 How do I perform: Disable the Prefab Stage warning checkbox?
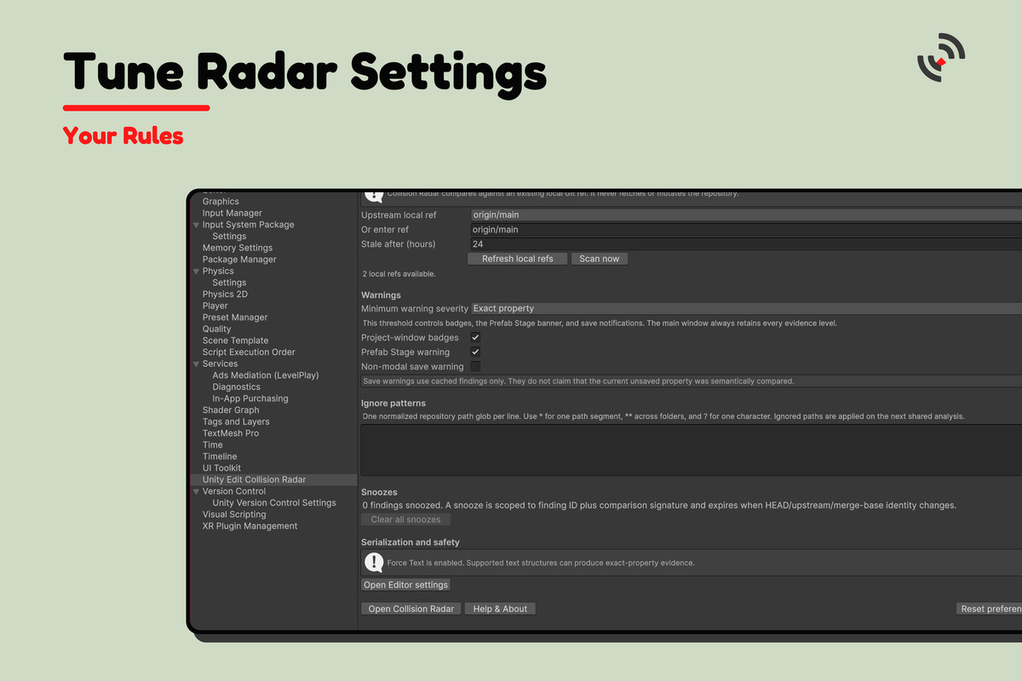(x=475, y=352)
